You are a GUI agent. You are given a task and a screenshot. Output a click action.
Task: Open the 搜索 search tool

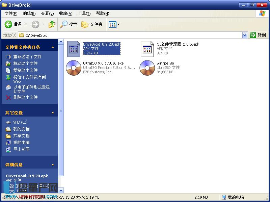pos(69,24)
